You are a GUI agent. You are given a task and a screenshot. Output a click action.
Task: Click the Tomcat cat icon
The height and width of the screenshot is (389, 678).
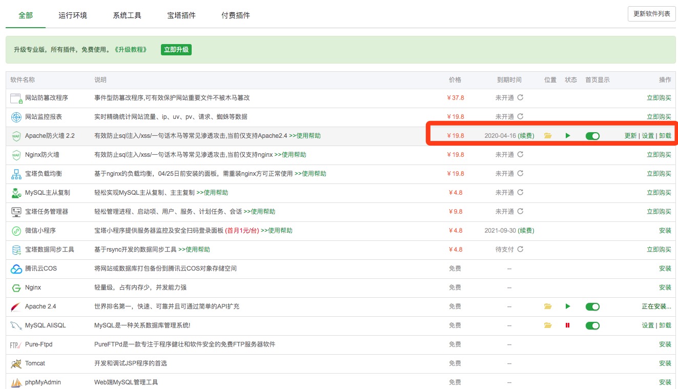coord(16,363)
